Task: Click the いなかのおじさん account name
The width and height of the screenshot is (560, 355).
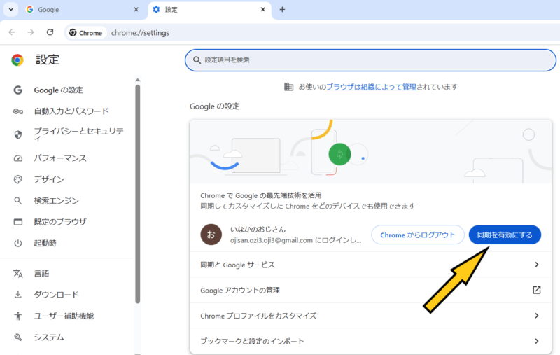Action: 258,229
